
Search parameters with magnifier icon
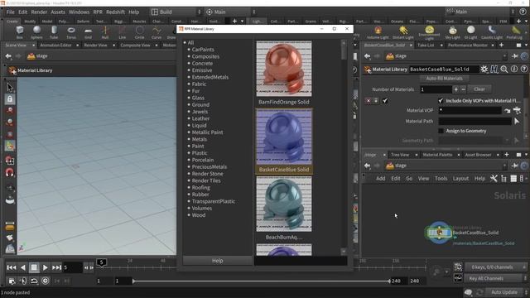(x=504, y=69)
